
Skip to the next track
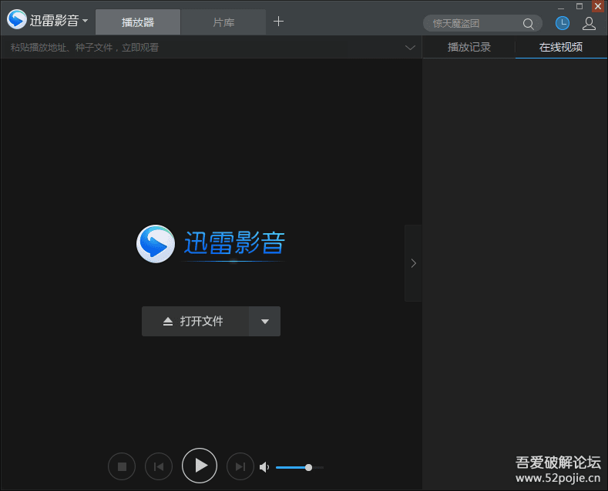(240, 466)
